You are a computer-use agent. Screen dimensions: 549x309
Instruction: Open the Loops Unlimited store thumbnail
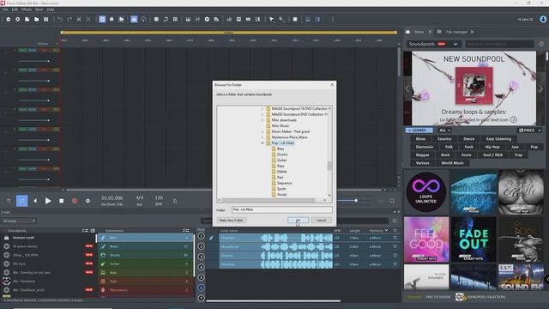tap(426, 192)
